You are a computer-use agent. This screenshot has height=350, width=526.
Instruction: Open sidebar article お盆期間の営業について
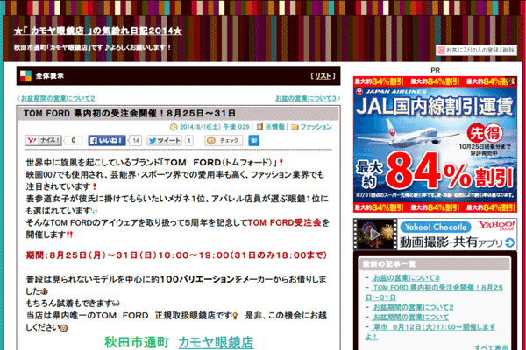410,317
